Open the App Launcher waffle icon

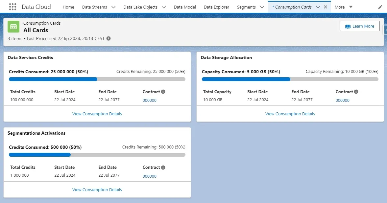(x=12, y=7)
